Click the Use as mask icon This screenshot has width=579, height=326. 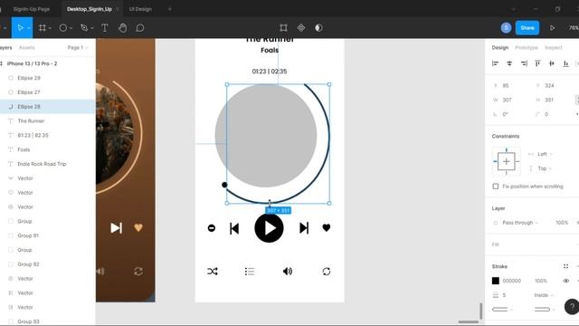(318, 28)
